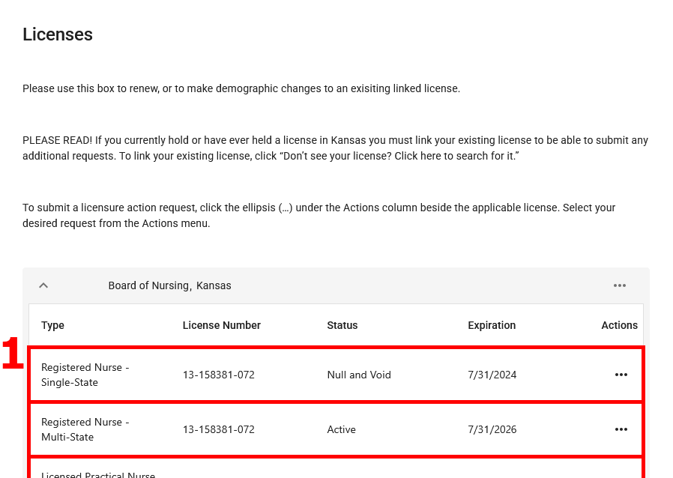This screenshot has width=673, height=478.
Task: Click the License Number column header
Action: point(221,325)
